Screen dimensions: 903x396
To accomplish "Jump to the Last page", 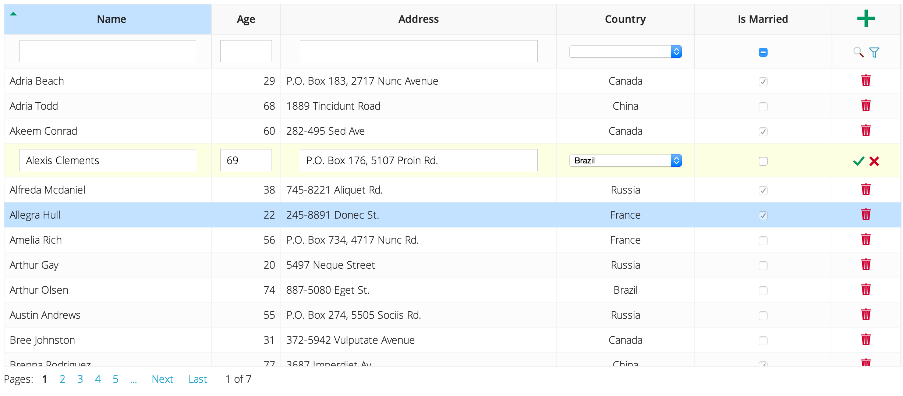I will pos(198,379).
